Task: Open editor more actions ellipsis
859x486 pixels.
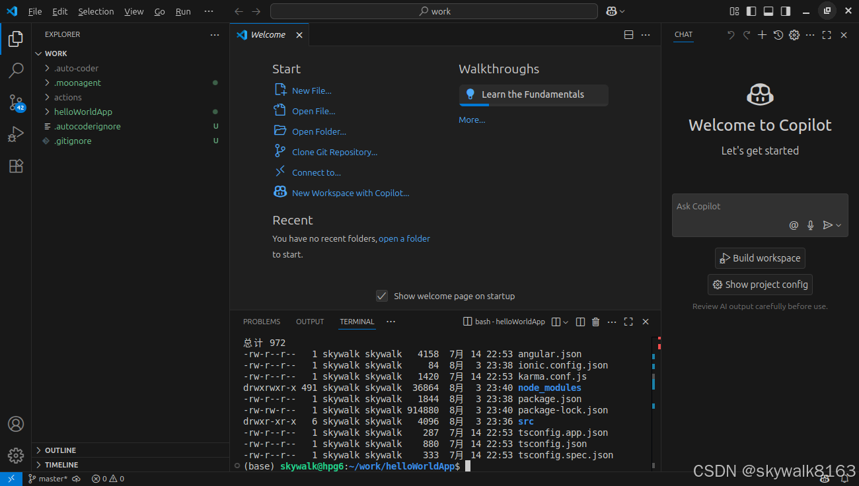Action: (646, 35)
